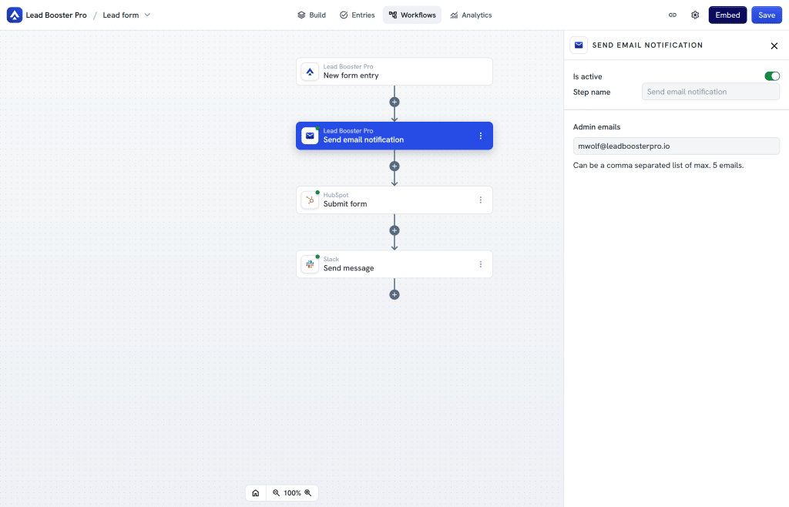This screenshot has height=507, width=789.
Task: Open Send email notification node options menu
Action: tap(481, 136)
